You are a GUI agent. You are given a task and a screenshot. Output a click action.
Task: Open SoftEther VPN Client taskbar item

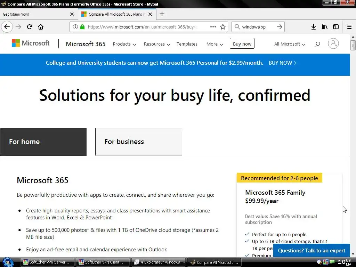pos(103,262)
